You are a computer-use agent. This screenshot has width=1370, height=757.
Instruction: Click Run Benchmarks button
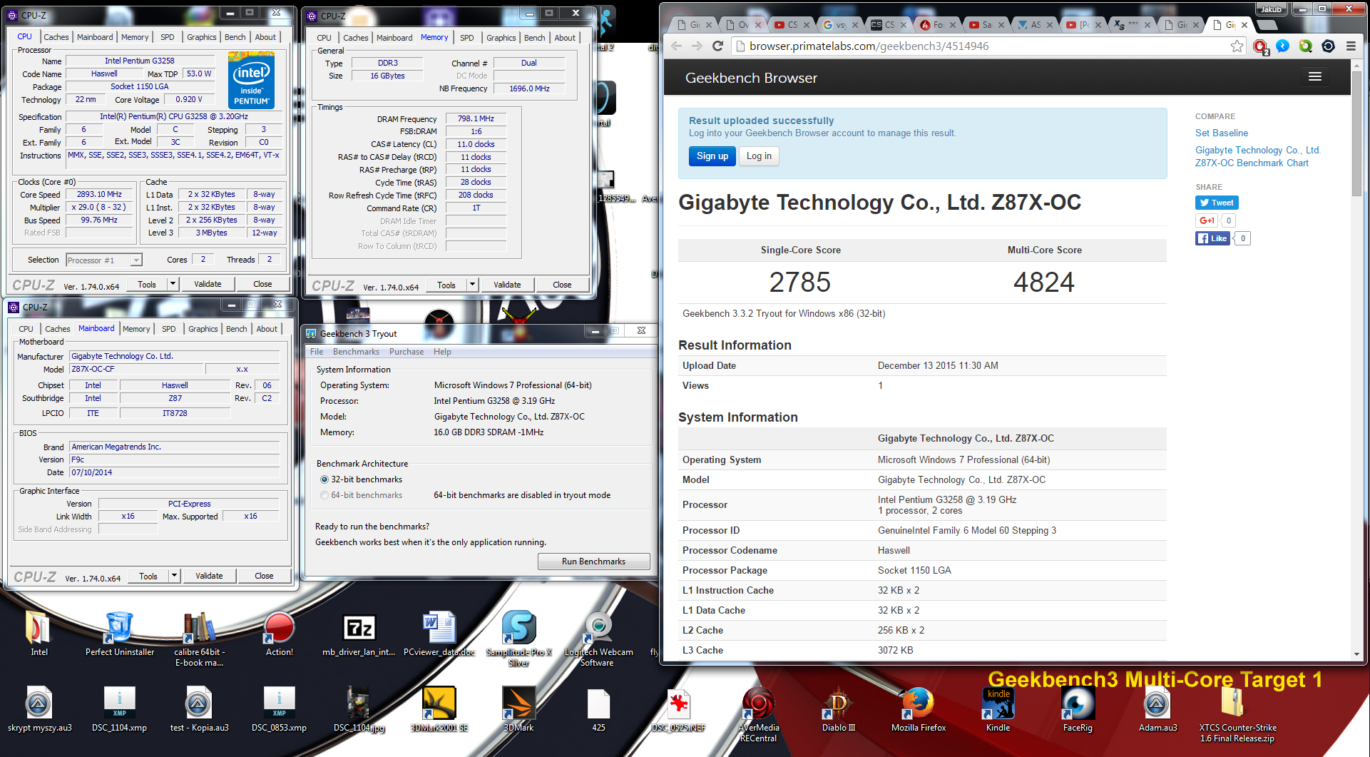coord(593,562)
